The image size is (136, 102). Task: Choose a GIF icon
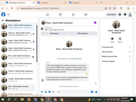pos(54,92)
